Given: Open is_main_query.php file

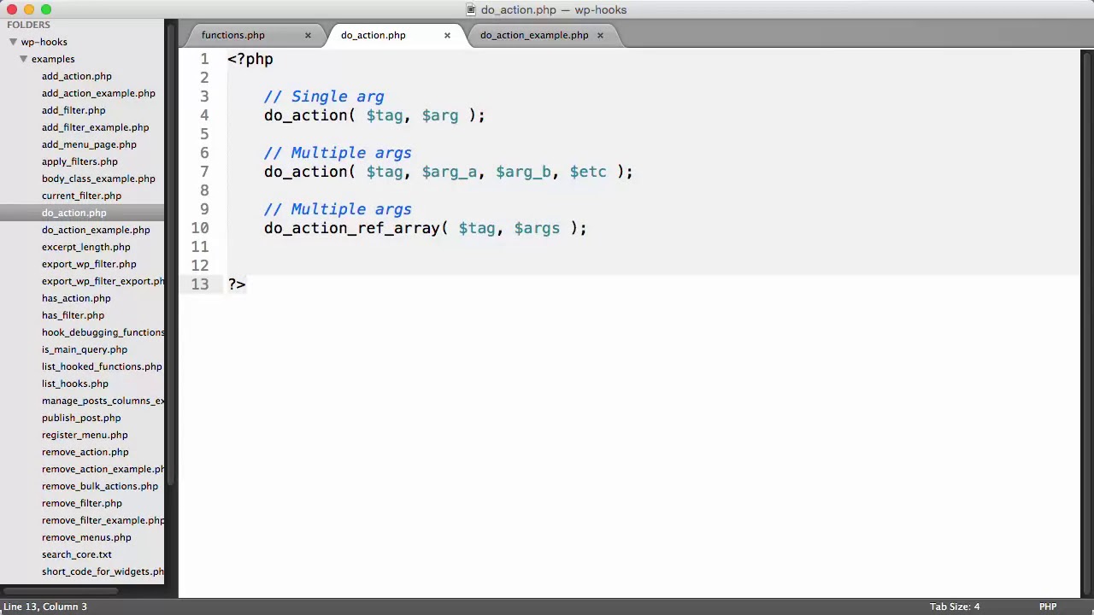Looking at the screenshot, I should coord(85,349).
